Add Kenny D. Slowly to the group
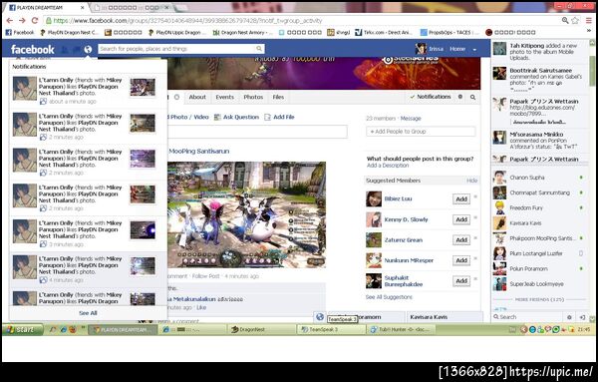This screenshot has width=598, height=382. click(x=461, y=219)
